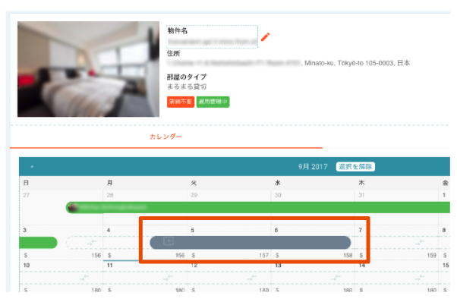The height and width of the screenshot is (302, 457).
Task: Click the price 158 on day 6
Action: [x=348, y=255]
